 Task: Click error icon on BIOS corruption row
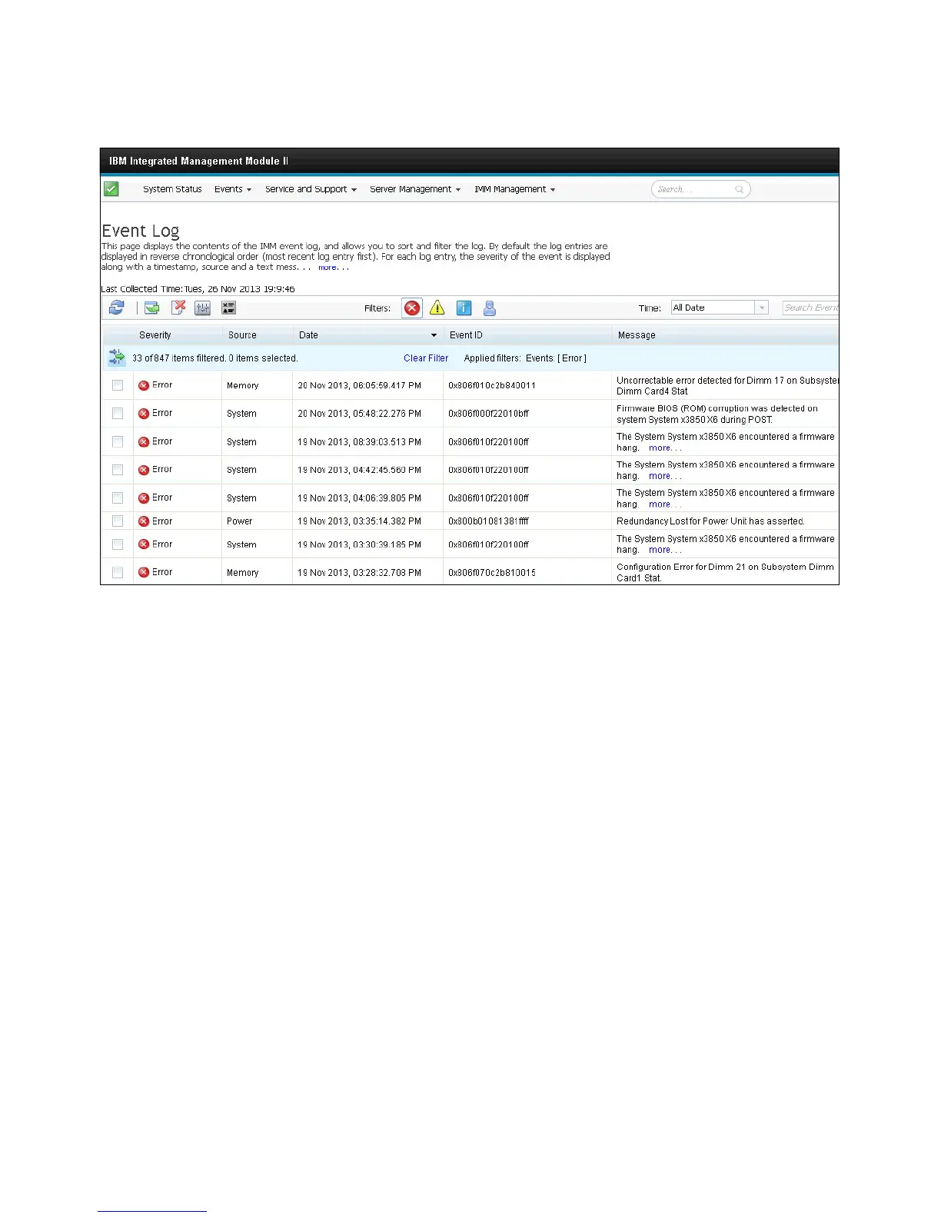click(x=144, y=414)
